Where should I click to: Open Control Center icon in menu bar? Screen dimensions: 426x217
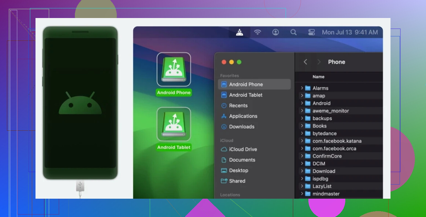click(311, 32)
